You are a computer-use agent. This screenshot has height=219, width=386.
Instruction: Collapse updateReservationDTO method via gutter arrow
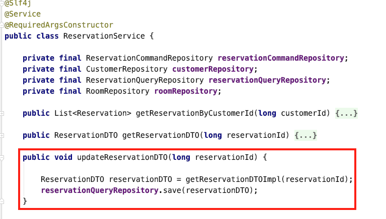coord(2,158)
